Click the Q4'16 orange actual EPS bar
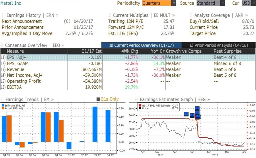This screenshot has width=256, height=158. [61, 131]
